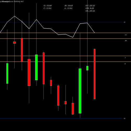Click the price axis label 10

pyautogui.click(x=126, y=41)
